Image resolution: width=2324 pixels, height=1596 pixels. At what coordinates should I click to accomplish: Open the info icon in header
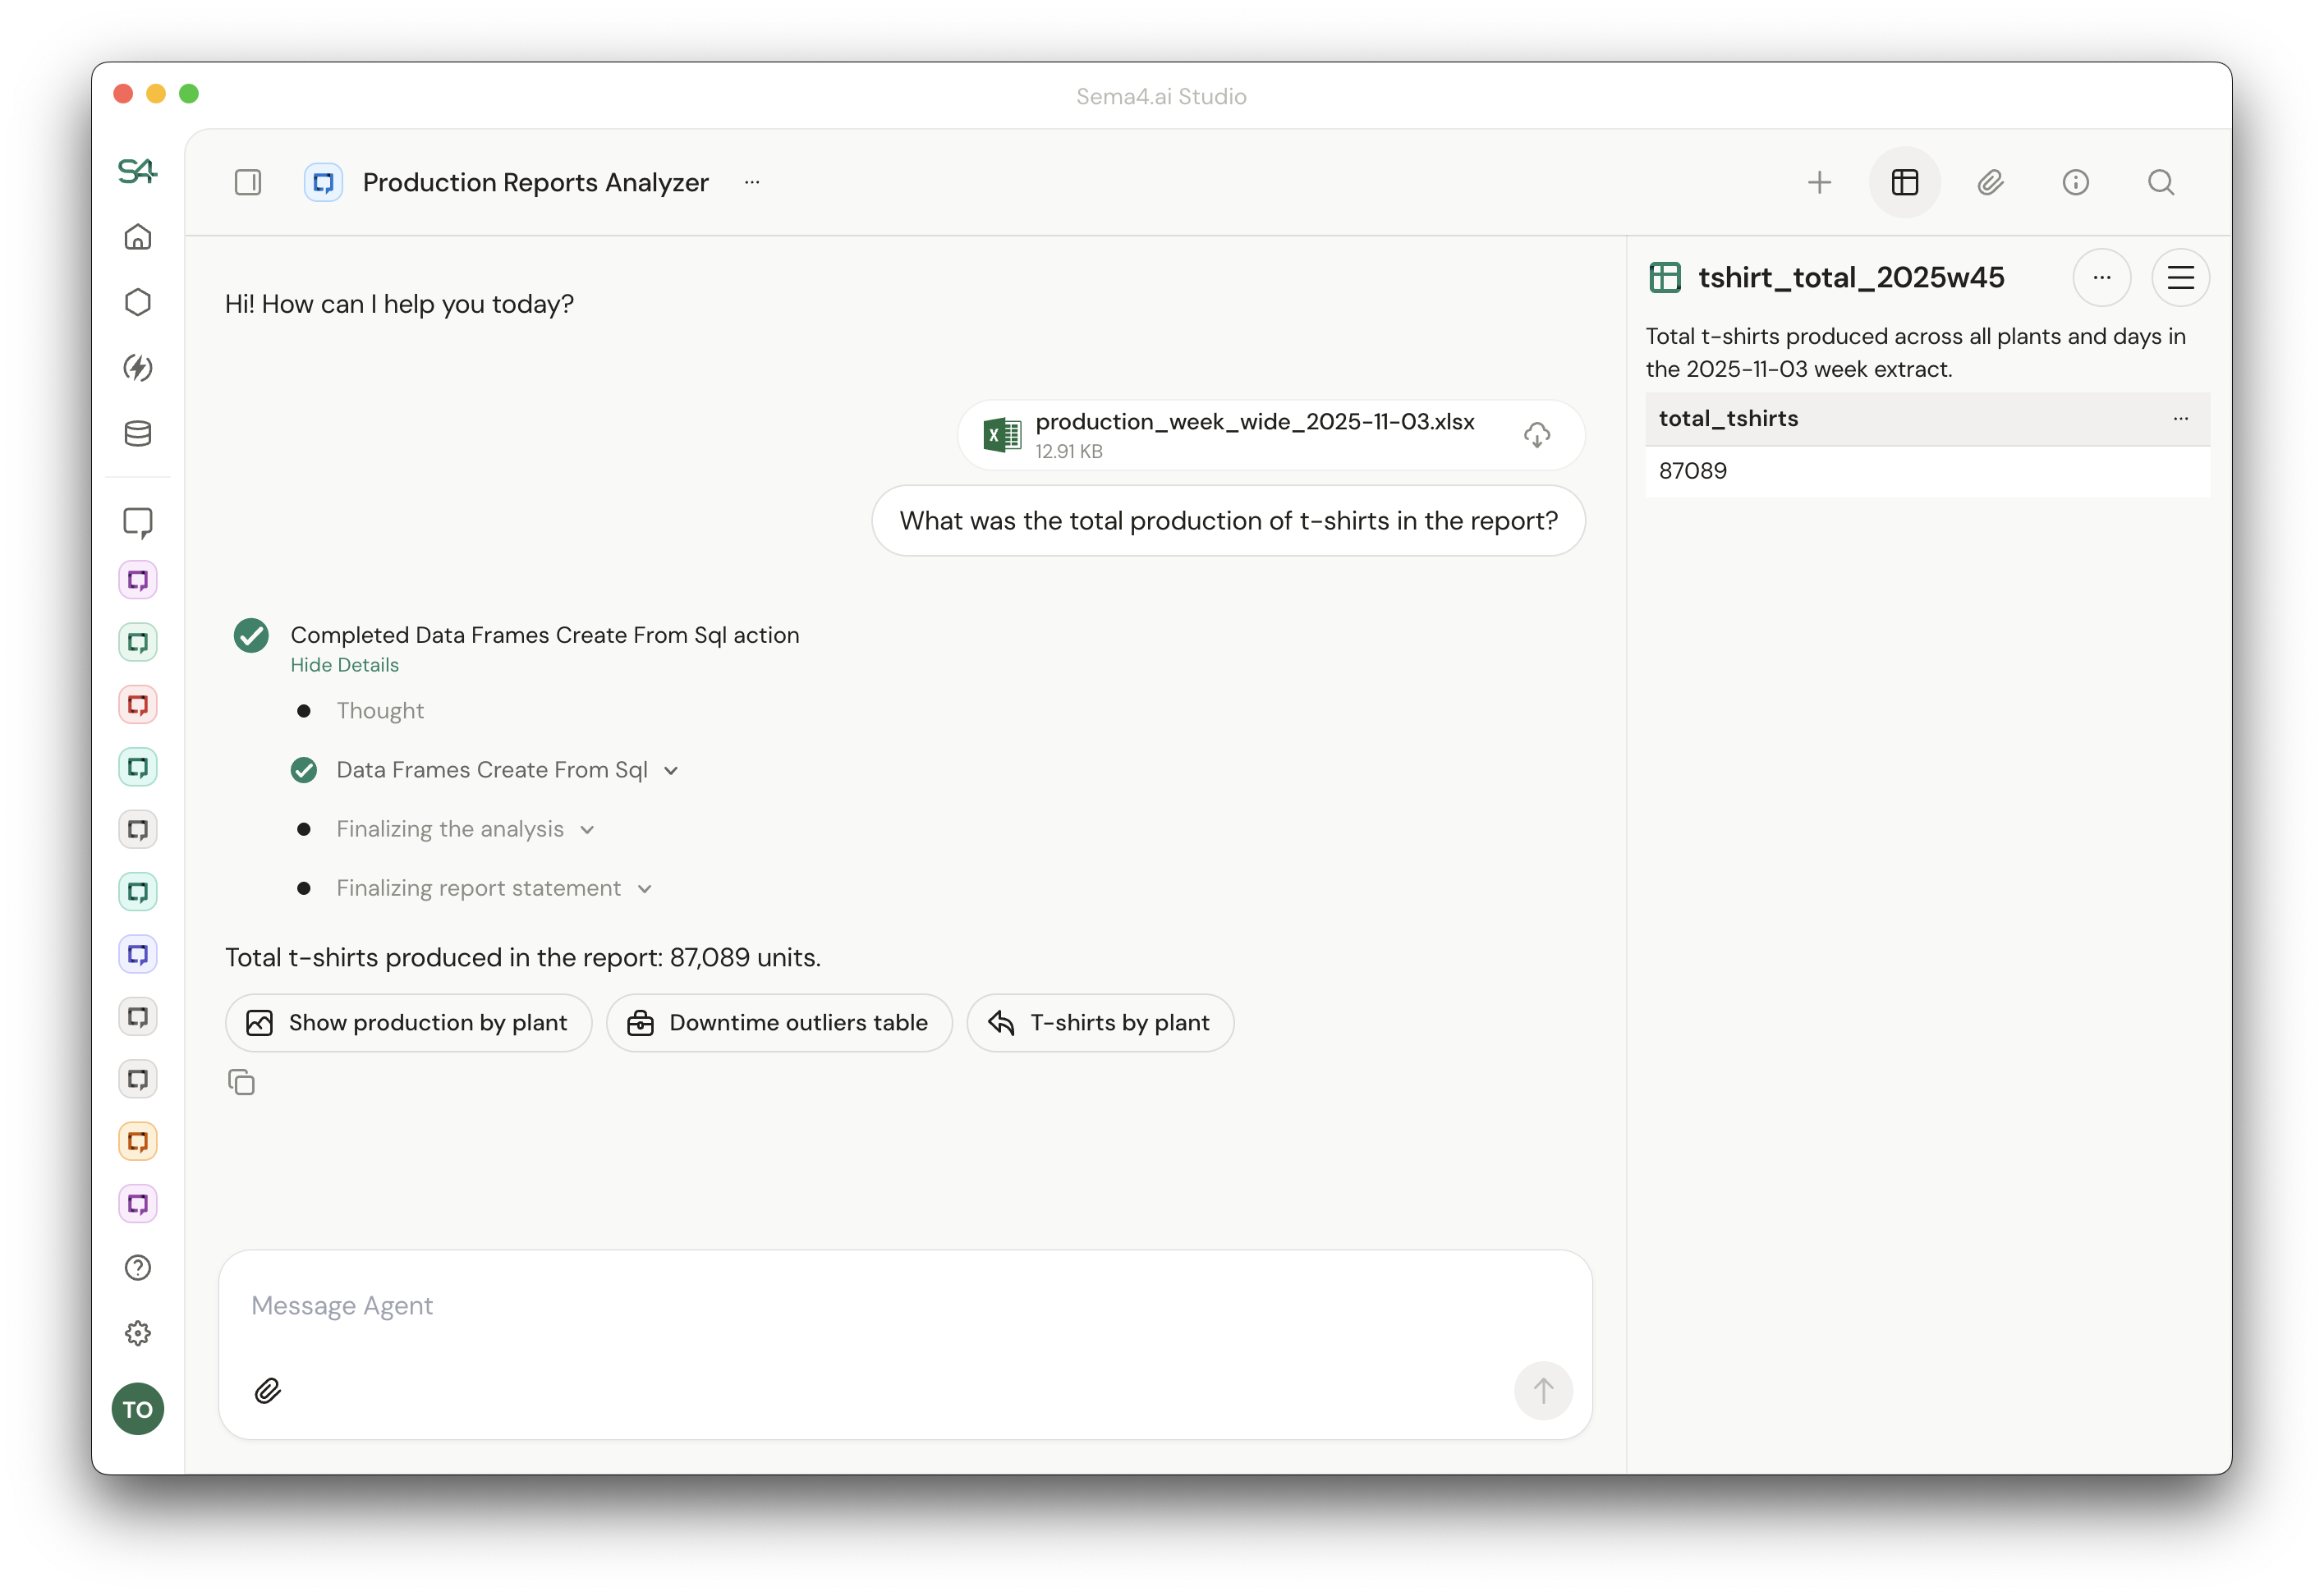[2075, 182]
